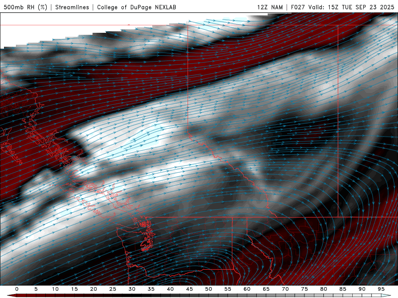
Task: Click the colorbar label "95"
Action: point(381,289)
